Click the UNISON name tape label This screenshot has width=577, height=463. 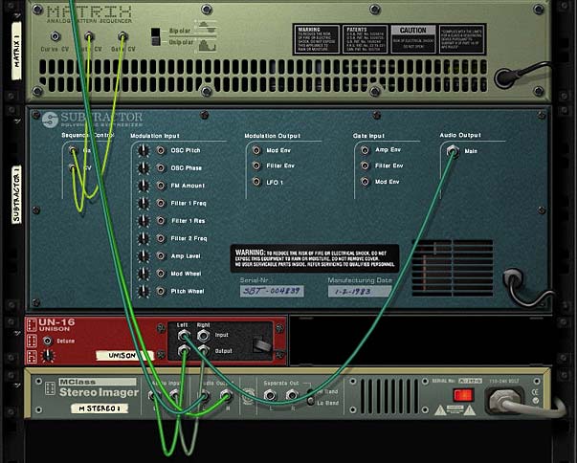(124, 355)
